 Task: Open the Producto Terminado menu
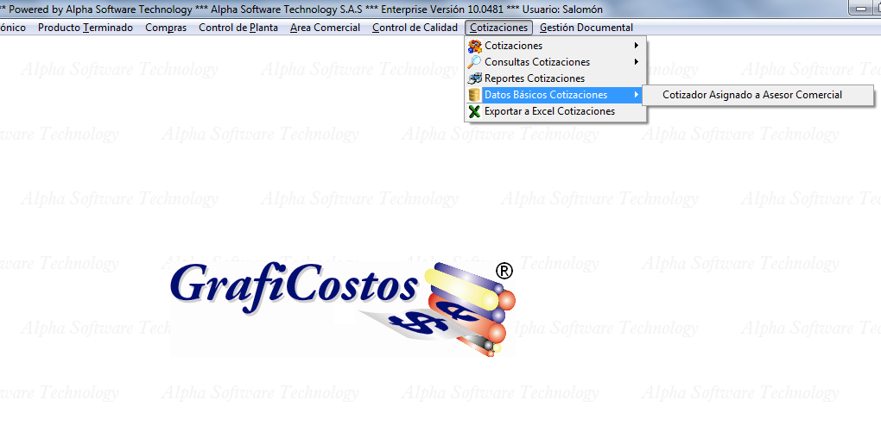86,28
